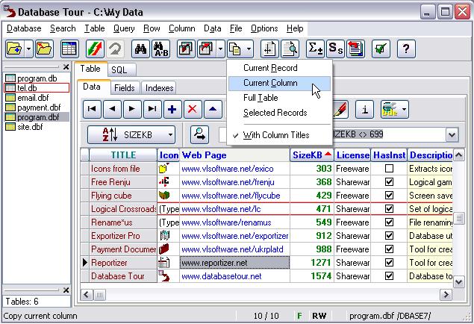The width and height of the screenshot is (474, 324).
Task: Click the vertical scrollbar down arrow in grid
Action: [x=458, y=282]
